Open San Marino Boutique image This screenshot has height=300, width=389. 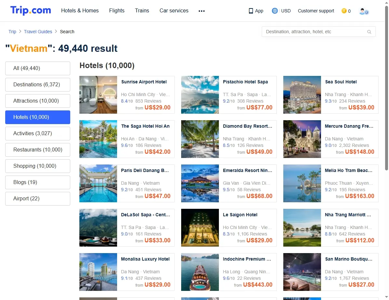tap(302, 272)
